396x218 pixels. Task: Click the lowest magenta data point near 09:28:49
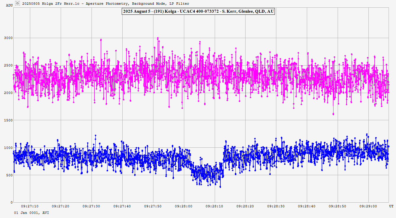[333, 114]
